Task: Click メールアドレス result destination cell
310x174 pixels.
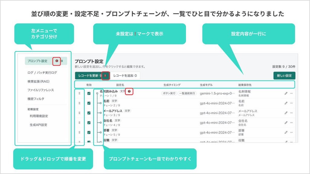Action: coord(248,113)
